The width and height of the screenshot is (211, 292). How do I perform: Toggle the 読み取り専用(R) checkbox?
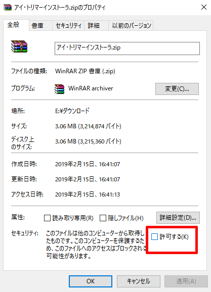tap(47, 218)
